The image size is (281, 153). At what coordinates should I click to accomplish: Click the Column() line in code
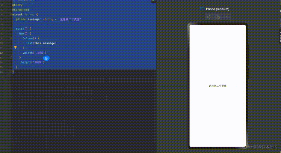[x=31, y=39]
